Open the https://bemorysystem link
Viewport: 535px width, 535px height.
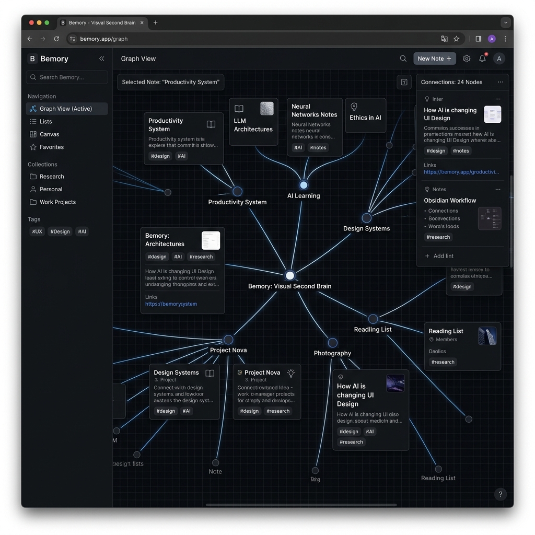coord(171,304)
